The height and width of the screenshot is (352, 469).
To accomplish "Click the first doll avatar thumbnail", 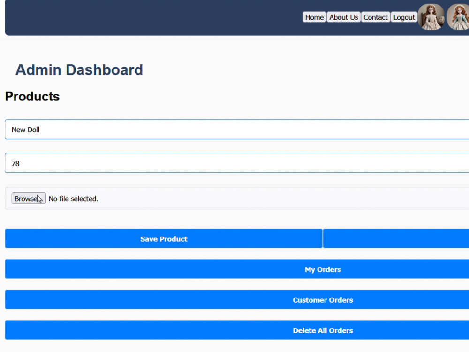I will pyautogui.click(x=431, y=17).
